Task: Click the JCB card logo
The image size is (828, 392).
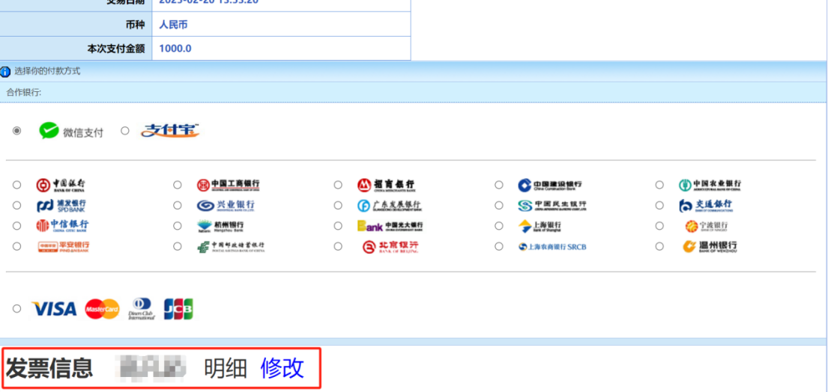Action: pyautogui.click(x=178, y=309)
